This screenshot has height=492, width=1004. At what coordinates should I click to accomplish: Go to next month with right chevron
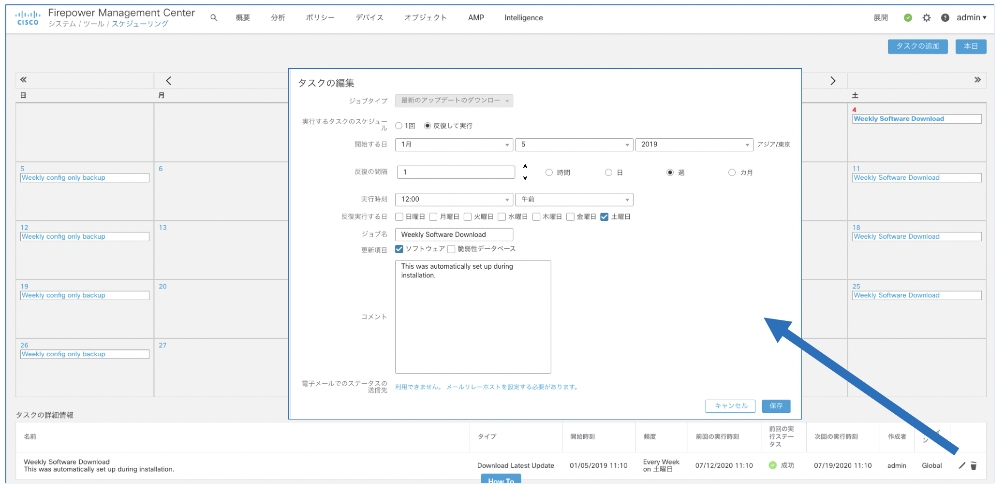(832, 81)
